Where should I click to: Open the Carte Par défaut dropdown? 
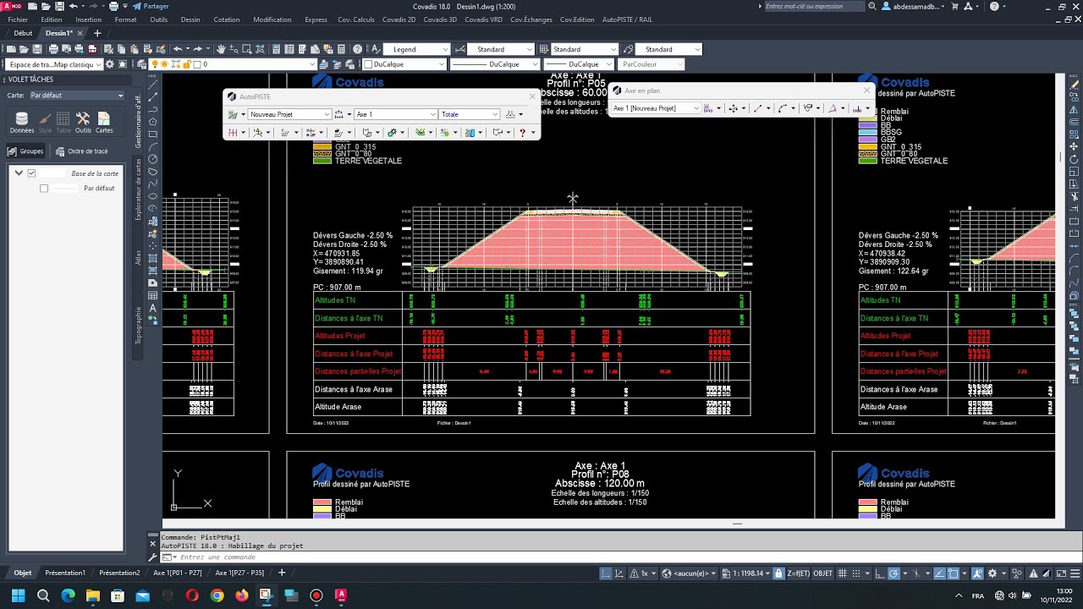[x=76, y=96]
